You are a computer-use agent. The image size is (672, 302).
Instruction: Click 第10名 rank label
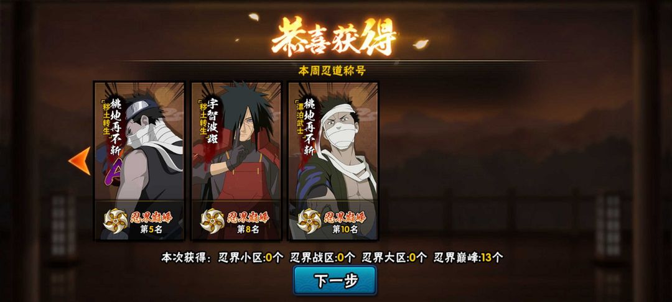345,230
